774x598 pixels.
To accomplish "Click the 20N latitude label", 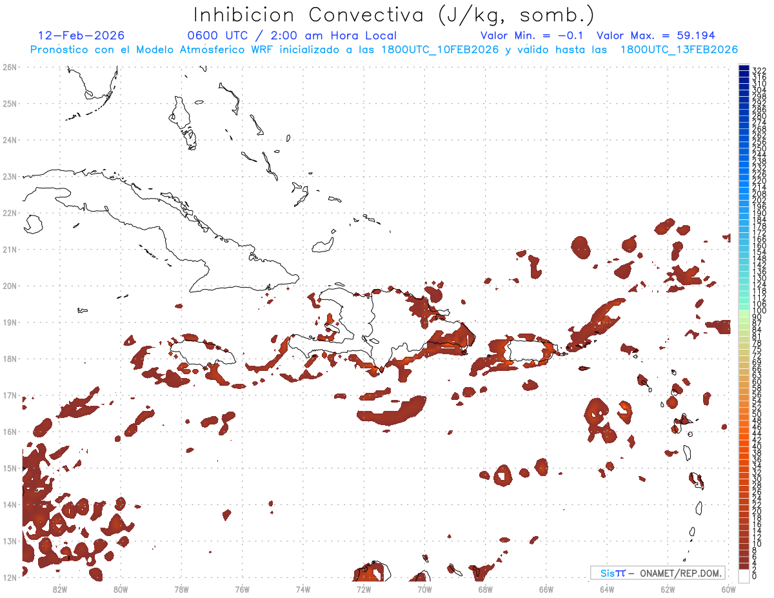I will [x=10, y=286].
